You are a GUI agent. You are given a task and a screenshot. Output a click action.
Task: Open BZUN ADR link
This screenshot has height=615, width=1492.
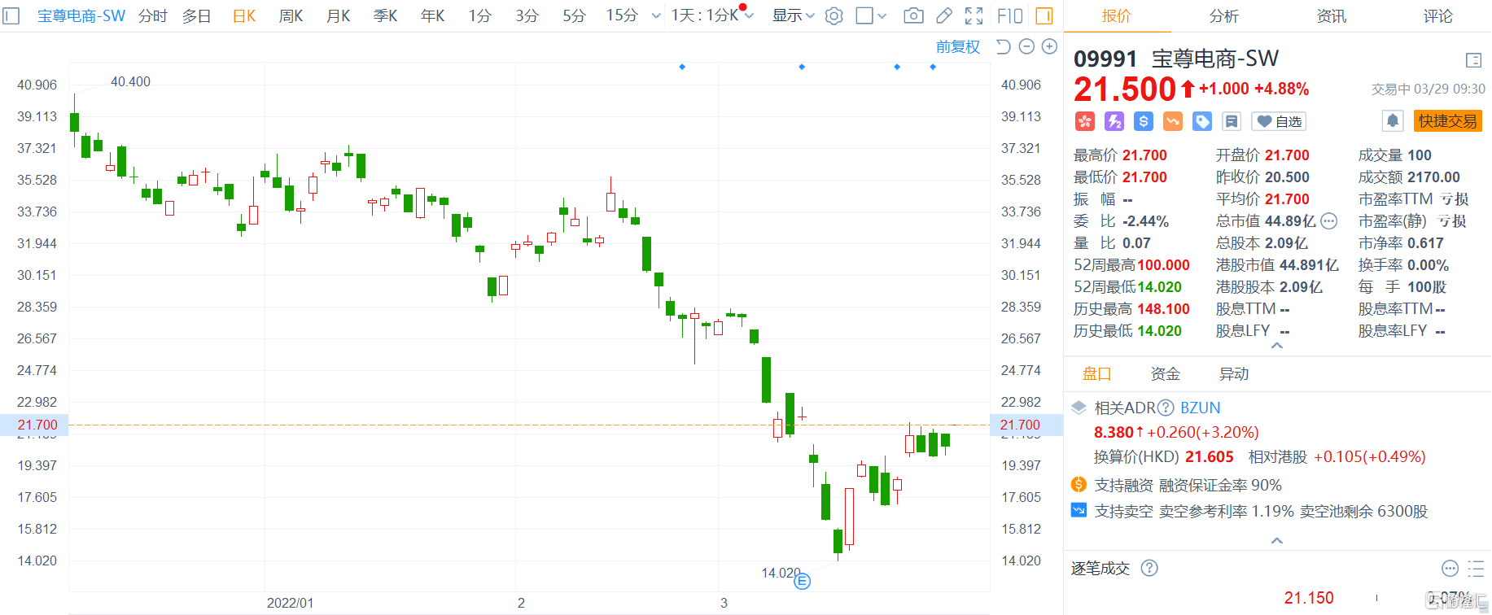point(1200,408)
